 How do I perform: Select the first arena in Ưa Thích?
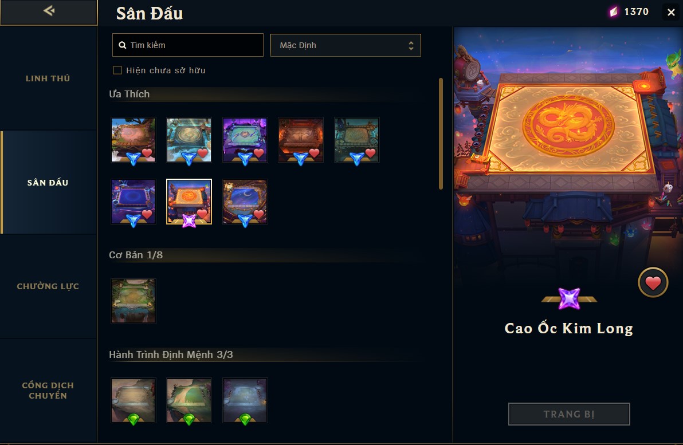point(134,140)
